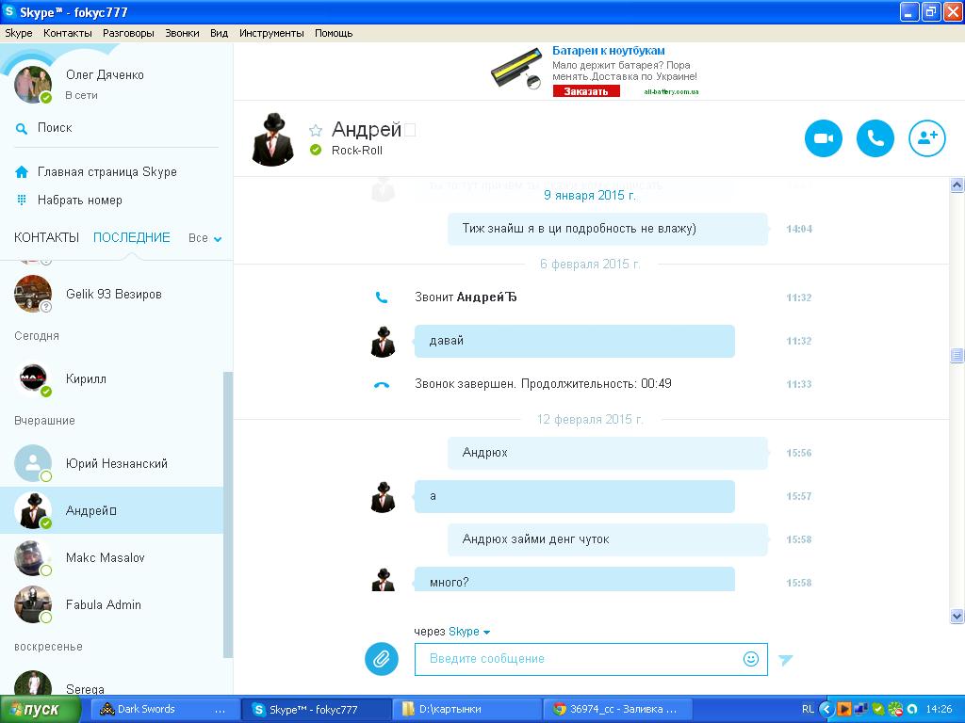
Task: Add people to the conversation
Action: (927, 138)
